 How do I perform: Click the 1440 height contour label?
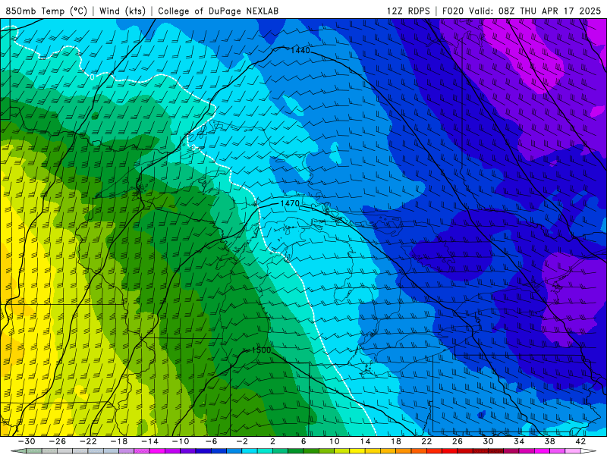pos(300,50)
